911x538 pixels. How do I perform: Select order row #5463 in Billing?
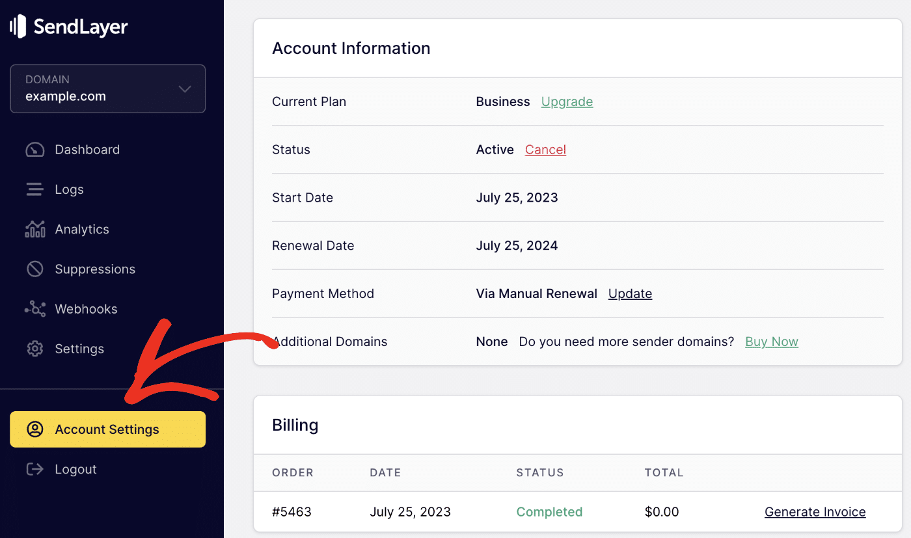click(x=292, y=512)
